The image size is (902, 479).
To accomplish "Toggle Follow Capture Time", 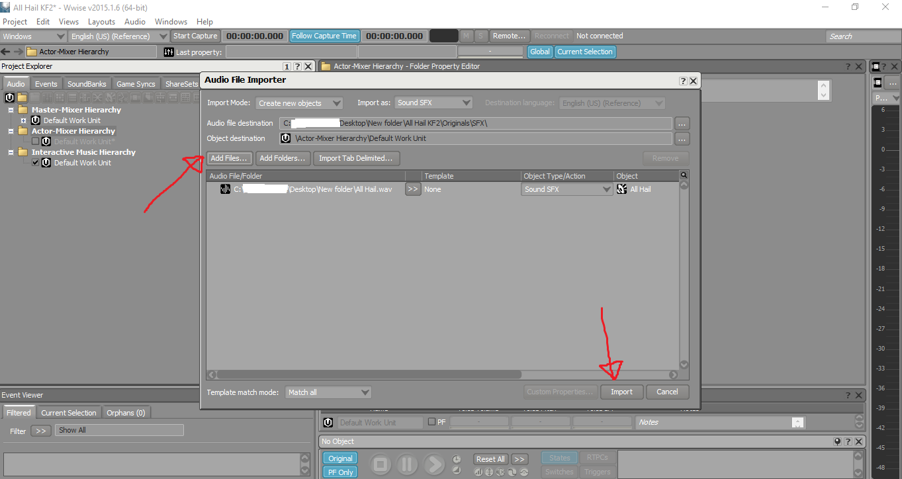I will click(x=324, y=36).
